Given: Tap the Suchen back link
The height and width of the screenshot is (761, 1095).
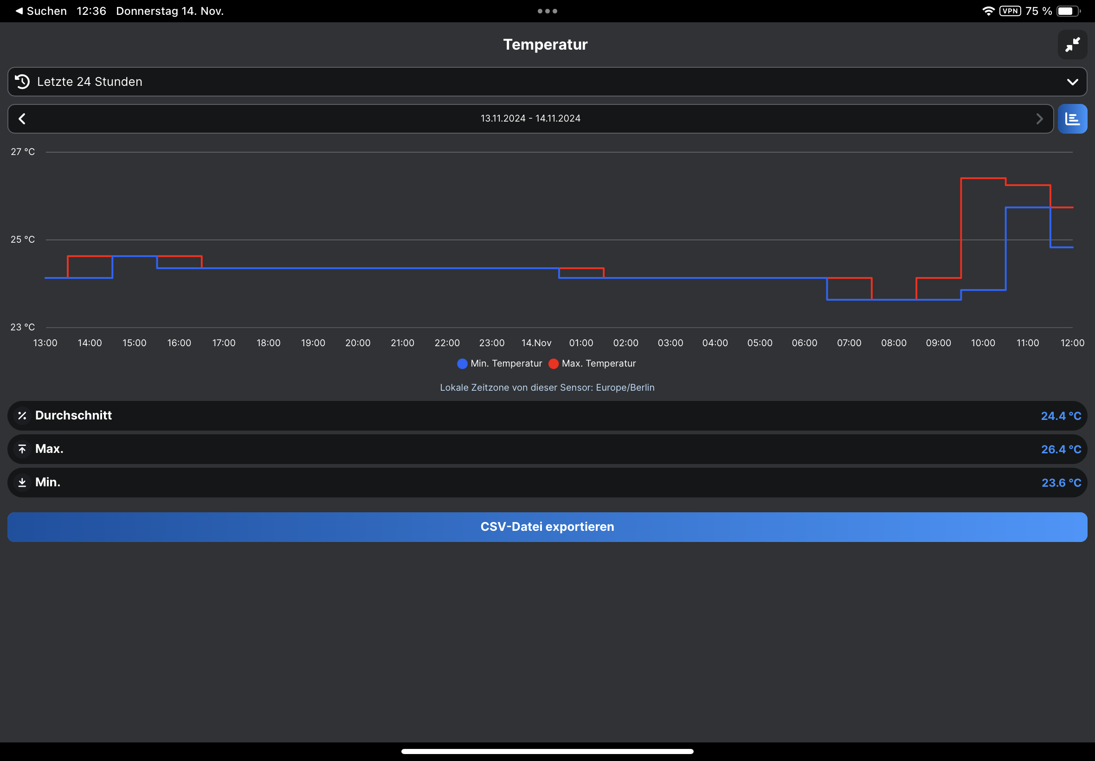Looking at the screenshot, I should pos(41,11).
